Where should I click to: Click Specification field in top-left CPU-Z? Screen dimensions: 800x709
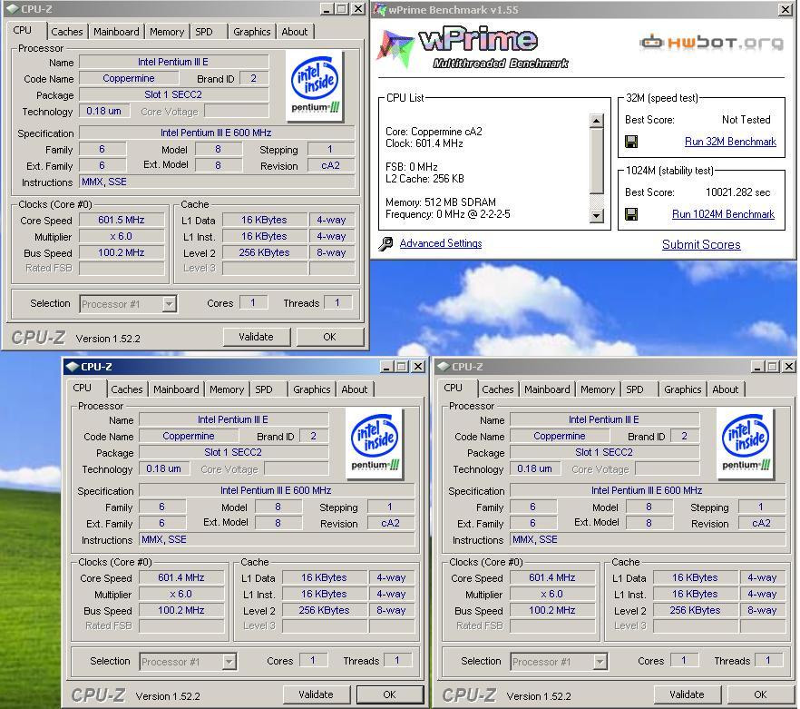coord(216,133)
